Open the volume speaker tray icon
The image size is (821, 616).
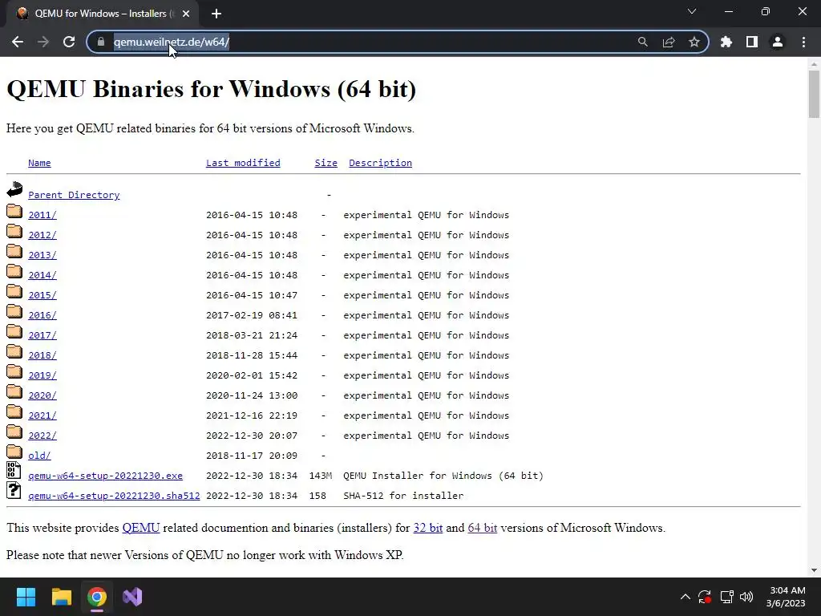pos(746,597)
